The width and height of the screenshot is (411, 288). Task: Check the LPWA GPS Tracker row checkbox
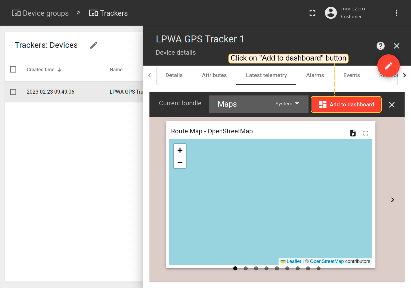(13, 92)
